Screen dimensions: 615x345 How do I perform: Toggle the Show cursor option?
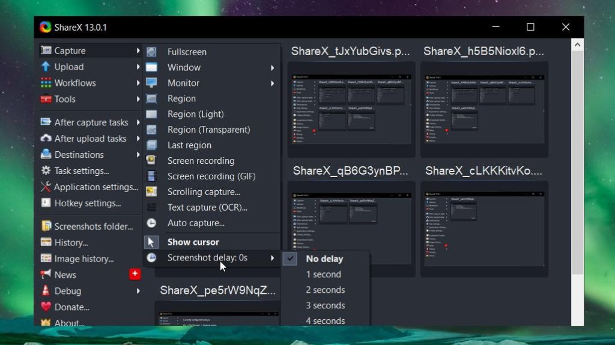pos(192,242)
